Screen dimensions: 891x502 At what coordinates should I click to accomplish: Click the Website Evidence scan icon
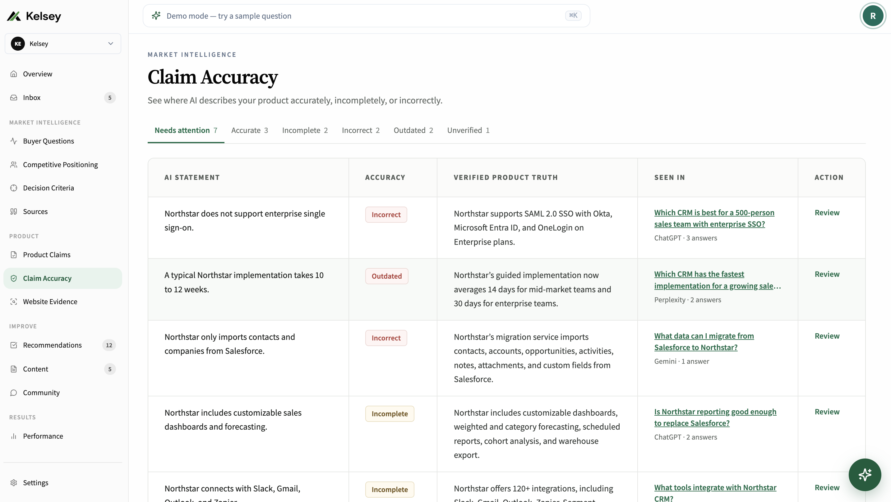coord(14,302)
